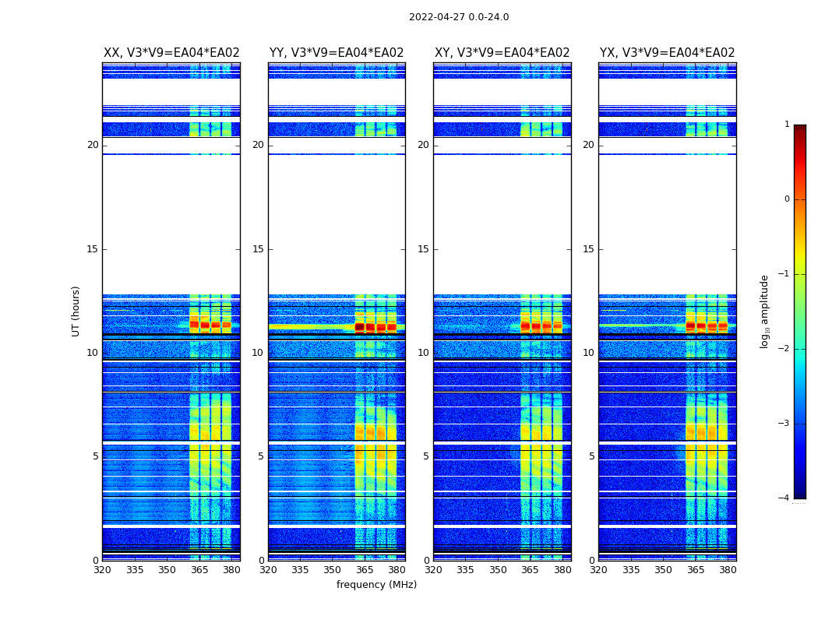
Task: Click the UT (hours) axis label
Action: [x=76, y=311]
